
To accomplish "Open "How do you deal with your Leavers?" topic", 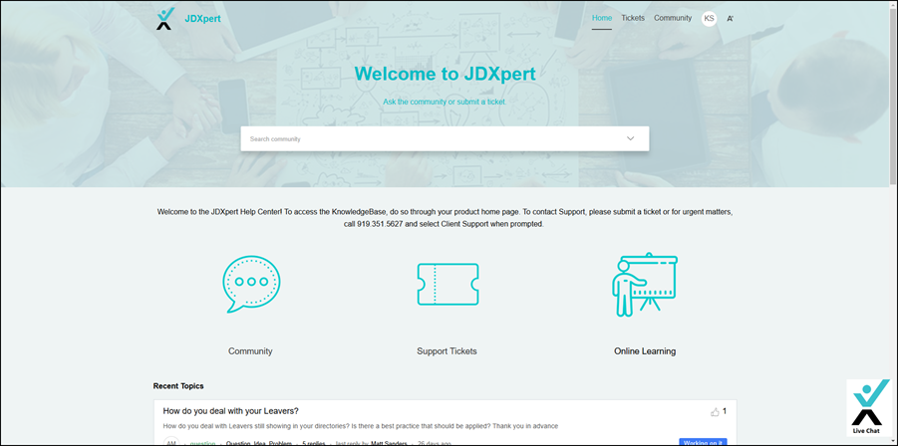I will tap(231, 411).
